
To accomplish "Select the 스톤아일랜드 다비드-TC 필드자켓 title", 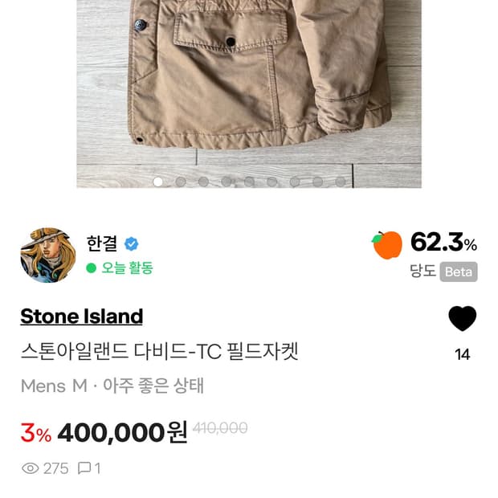I will point(159,352).
